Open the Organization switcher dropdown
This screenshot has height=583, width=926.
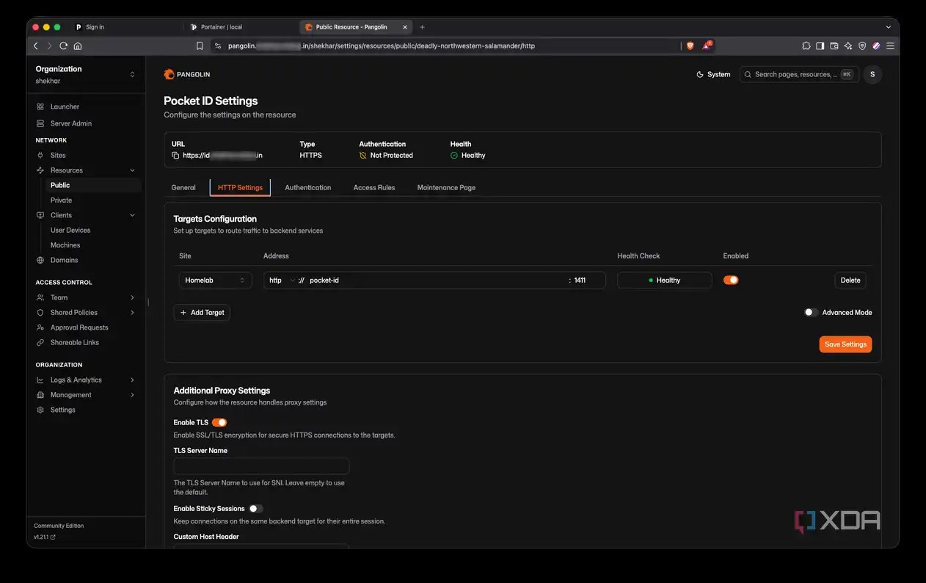coord(87,74)
